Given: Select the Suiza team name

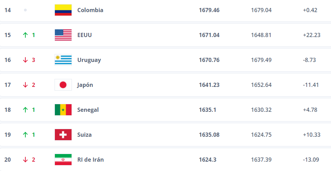Looking at the screenshot, I should 84,135.
